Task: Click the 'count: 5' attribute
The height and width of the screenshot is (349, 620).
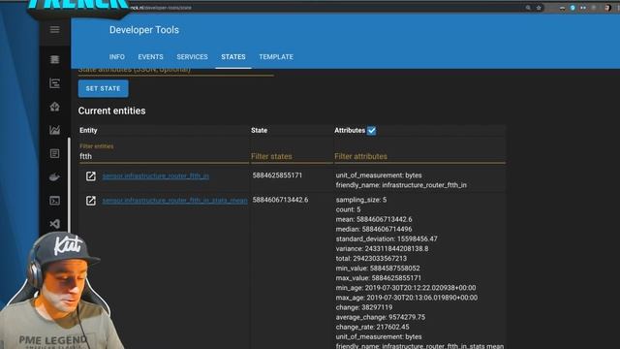Action: [349, 209]
